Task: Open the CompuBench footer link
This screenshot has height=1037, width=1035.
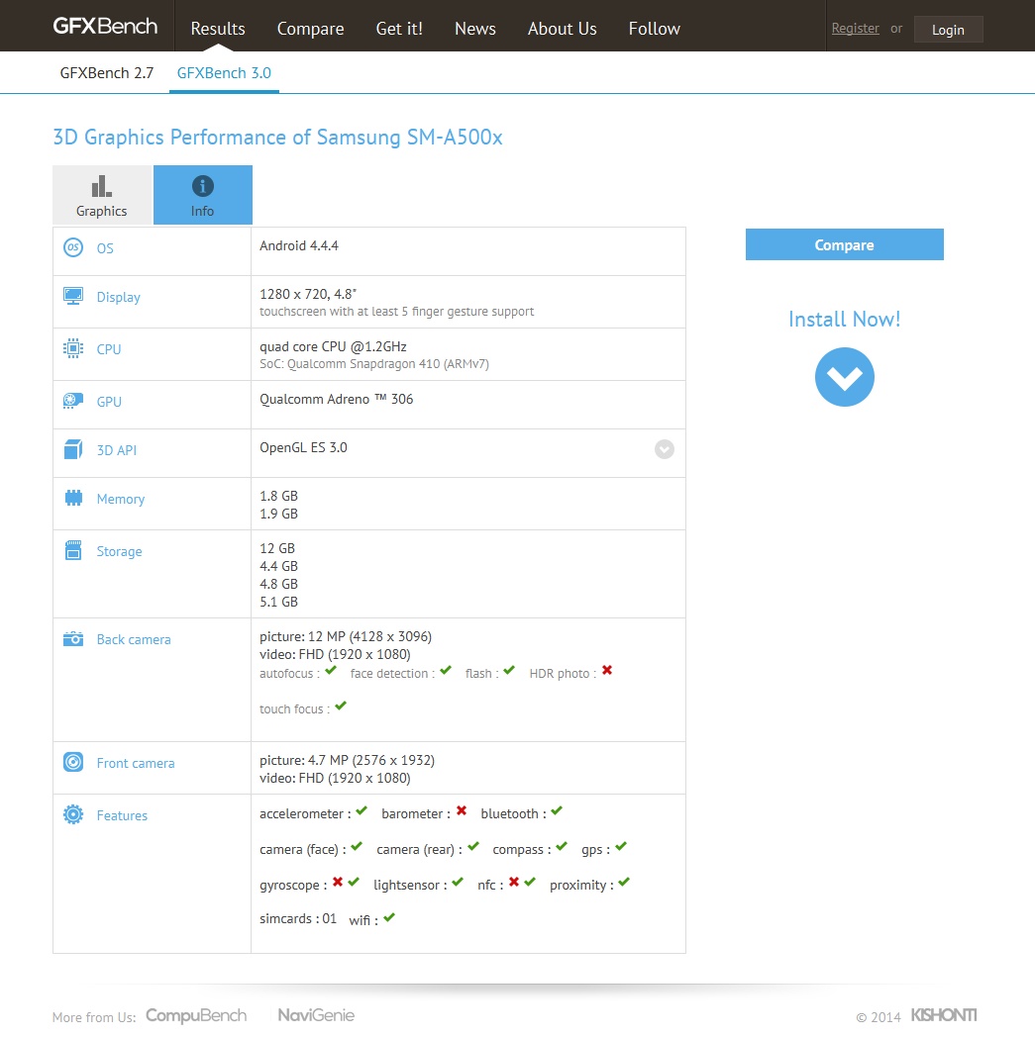Action: click(x=196, y=1016)
